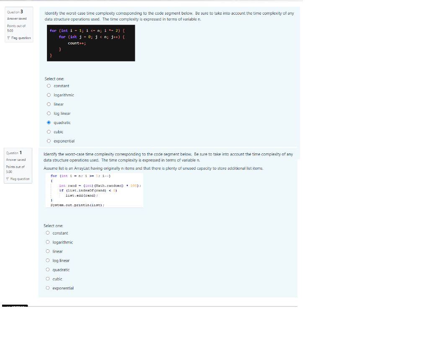This screenshot has width=429, height=362.
Task: Choose exponential option in Question 3
Action: pos(49,141)
